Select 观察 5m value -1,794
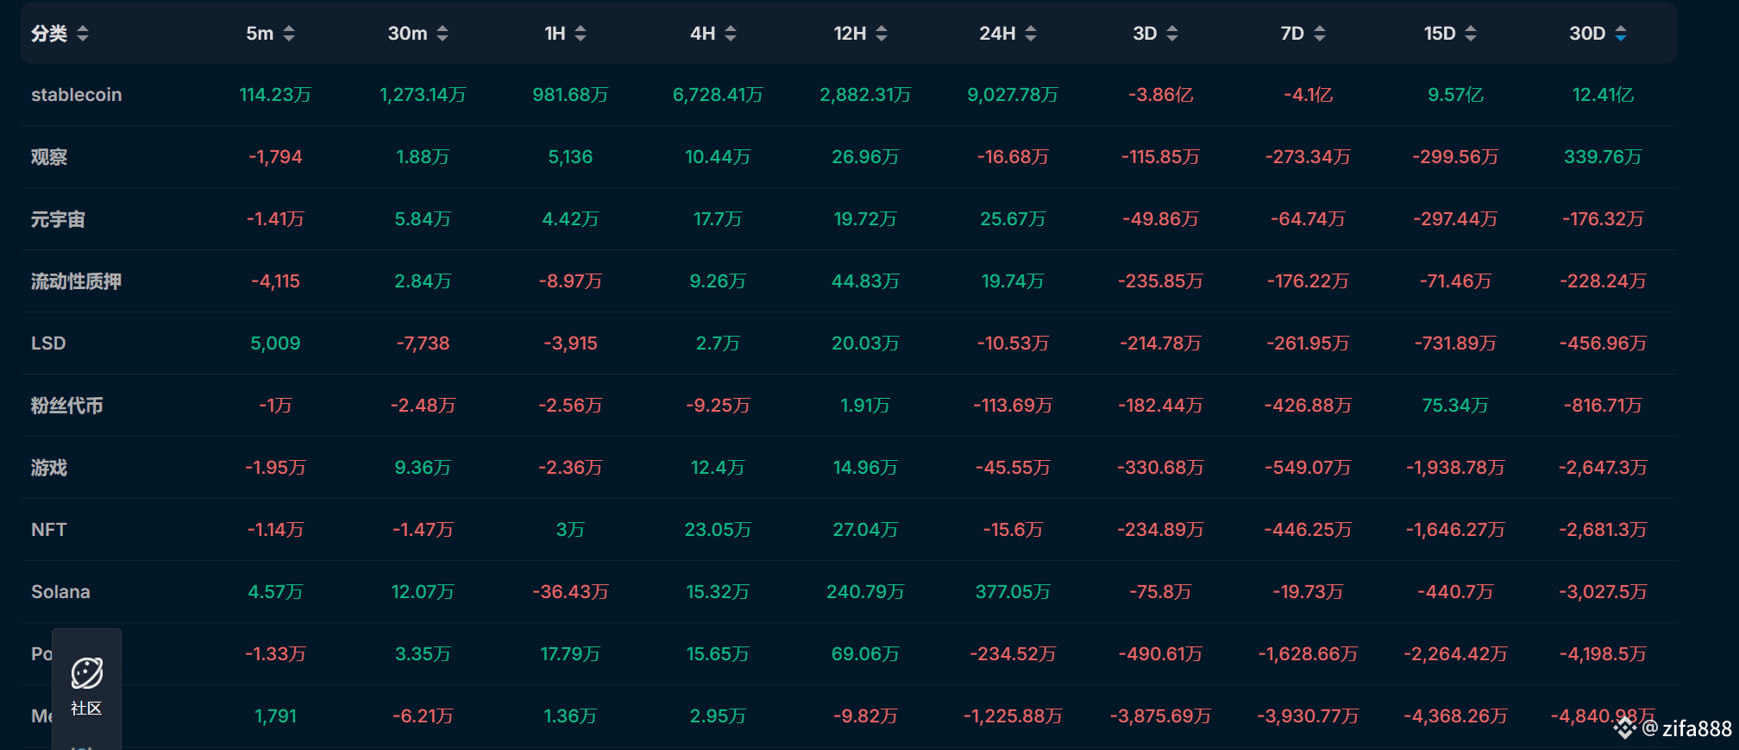Viewport: 1739px width, 750px height. pyautogui.click(x=275, y=157)
